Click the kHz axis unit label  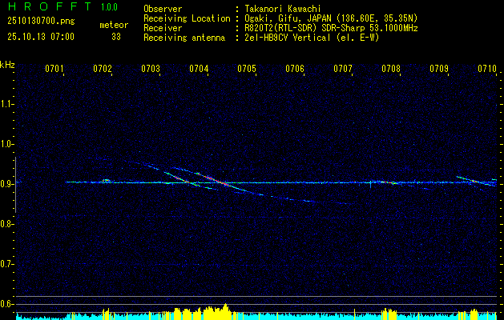click(x=7, y=65)
